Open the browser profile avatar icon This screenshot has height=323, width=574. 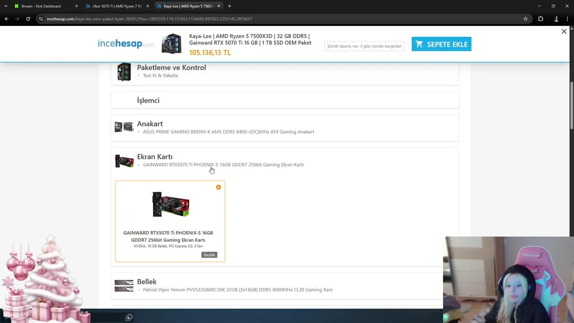(557, 19)
